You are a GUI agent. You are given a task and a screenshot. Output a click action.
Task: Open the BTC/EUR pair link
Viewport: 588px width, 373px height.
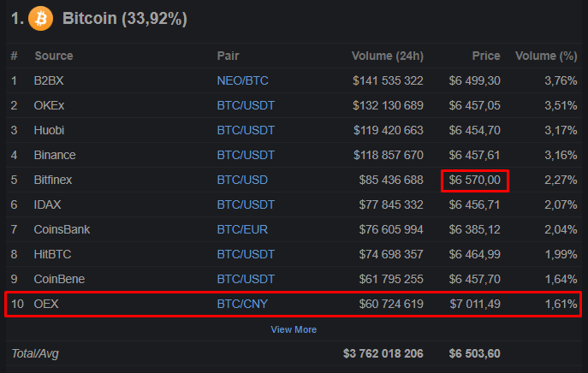[243, 229]
